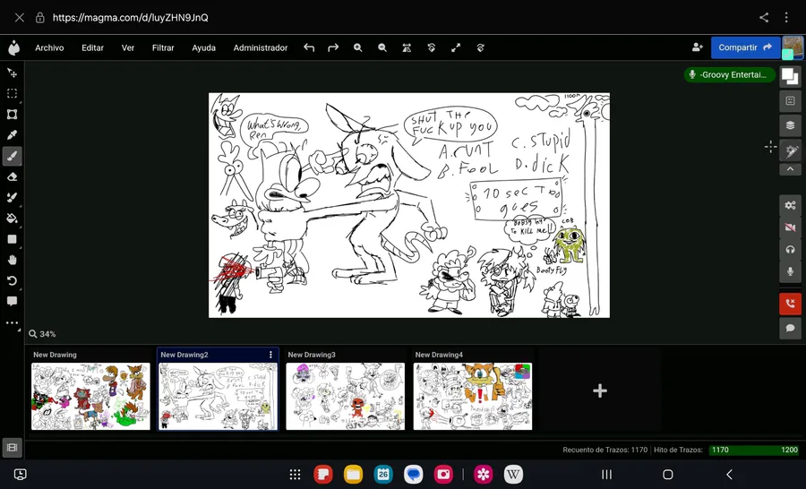806x489 pixels.
Task: Open the user avatar menu
Action: tap(793, 47)
